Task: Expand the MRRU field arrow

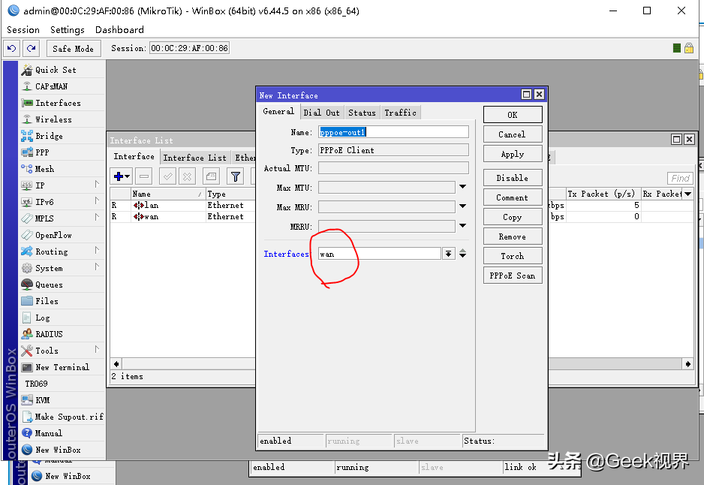Action: [x=462, y=226]
